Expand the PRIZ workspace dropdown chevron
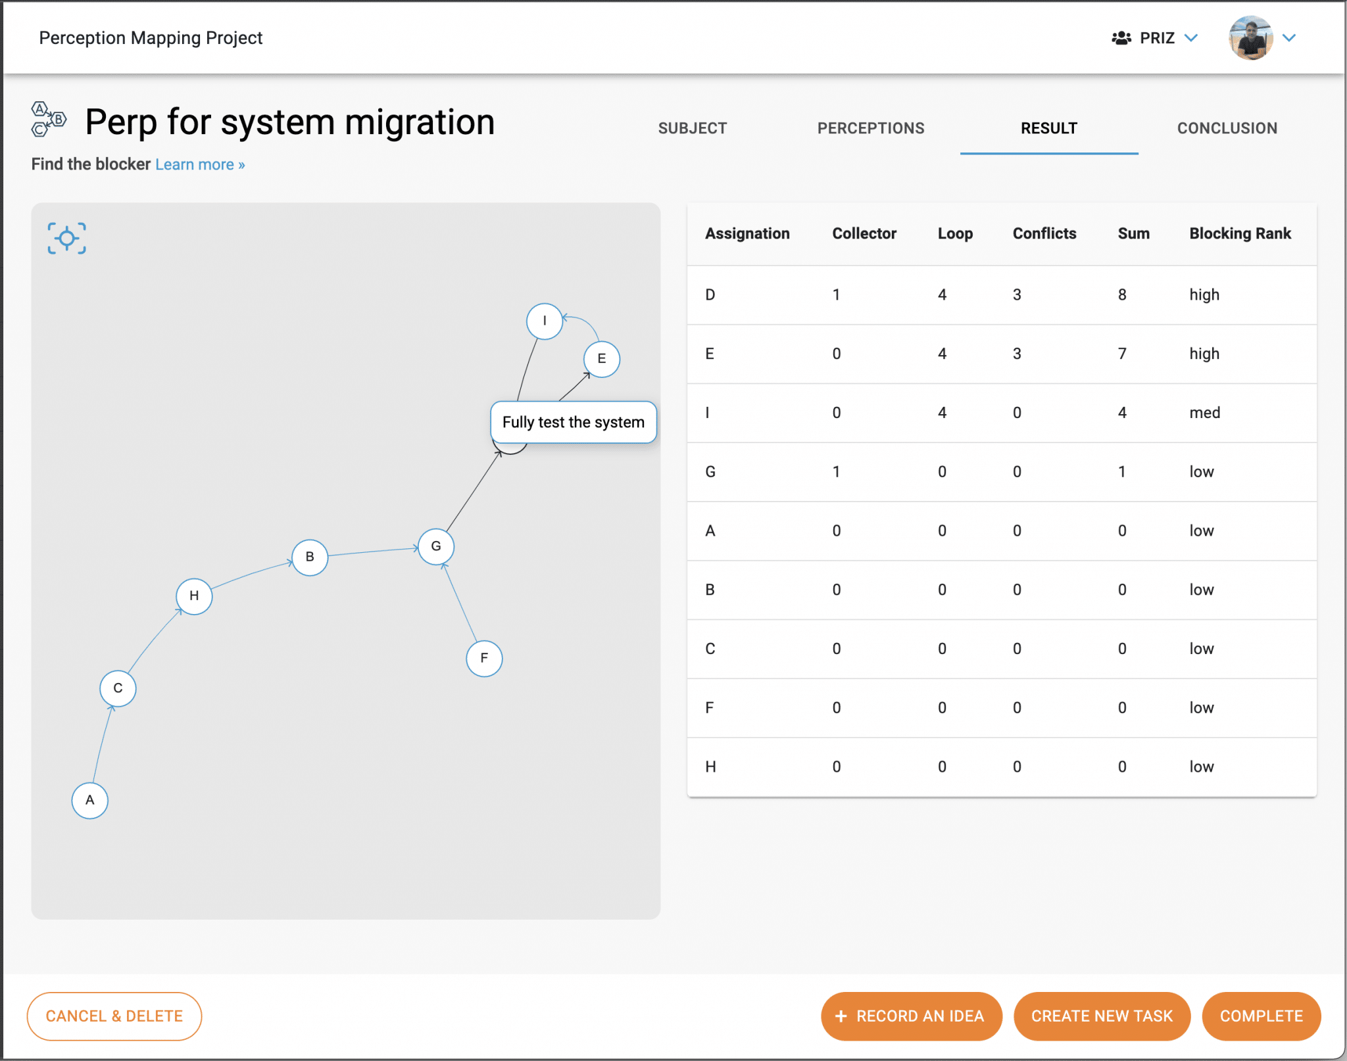Image resolution: width=1347 pixels, height=1061 pixels. 1191,38
